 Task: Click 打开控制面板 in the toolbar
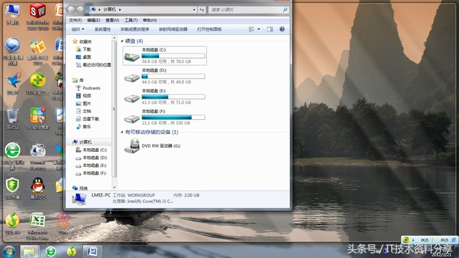click(210, 29)
